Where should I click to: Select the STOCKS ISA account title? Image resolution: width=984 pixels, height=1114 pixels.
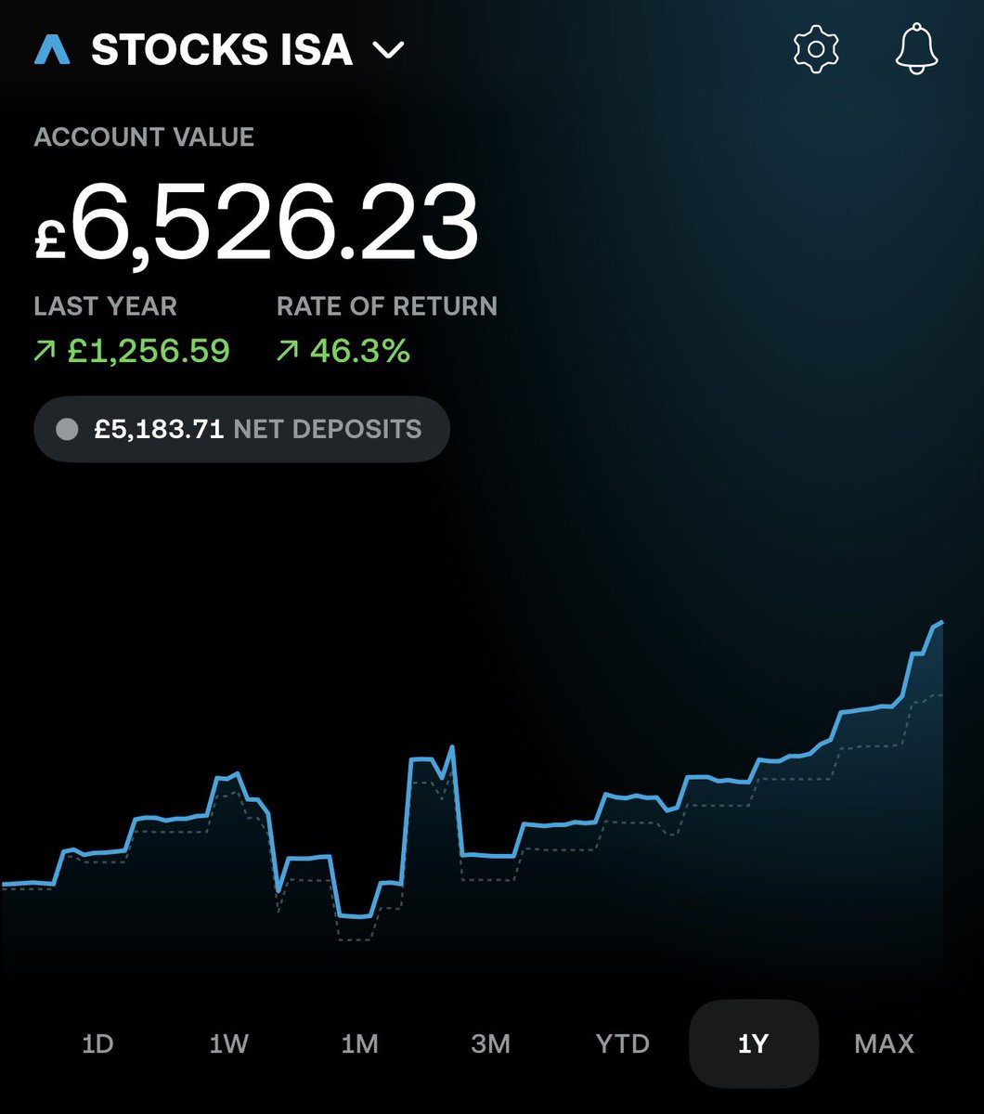(222, 50)
